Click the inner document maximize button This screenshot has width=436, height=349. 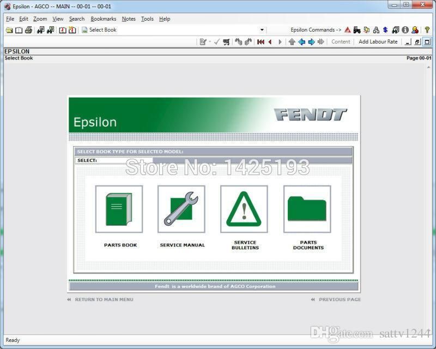[427, 42]
